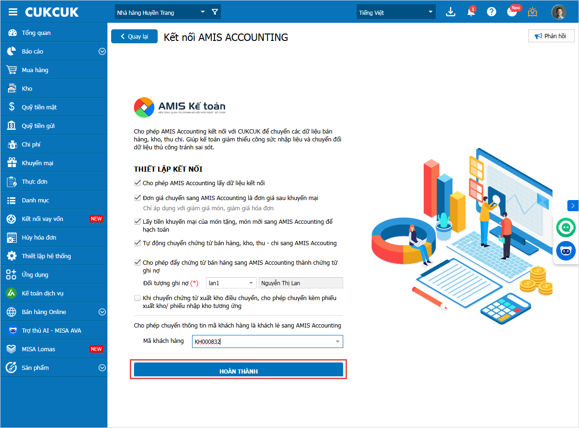Click the Mua hàng cart icon
The width and height of the screenshot is (579, 428).
pyautogui.click(x=12, y=70)
